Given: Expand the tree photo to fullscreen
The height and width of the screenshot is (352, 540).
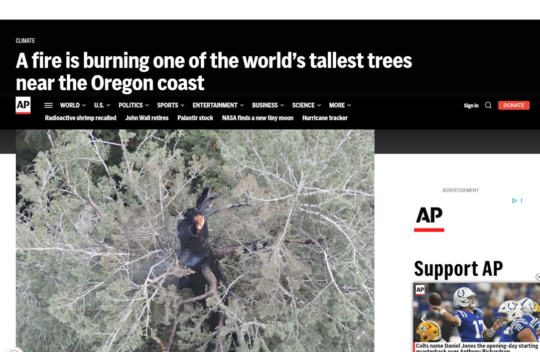Looking at the screenshot, I should pyautogui.click(x=360, y=335).
